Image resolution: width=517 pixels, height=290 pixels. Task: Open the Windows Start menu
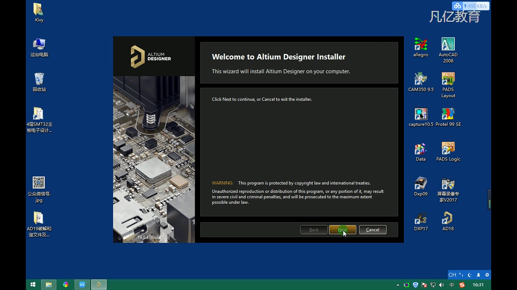tap(33, 284)
